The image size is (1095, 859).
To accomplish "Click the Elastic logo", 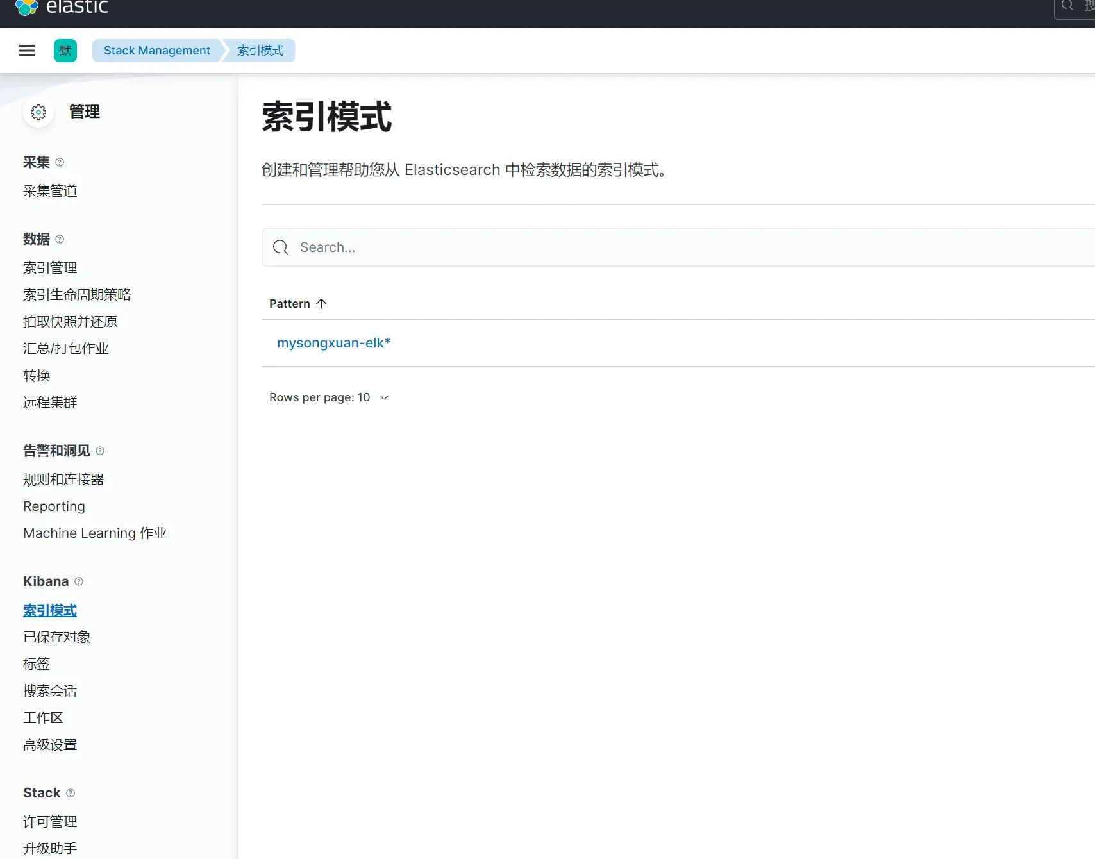I will 62,7.
